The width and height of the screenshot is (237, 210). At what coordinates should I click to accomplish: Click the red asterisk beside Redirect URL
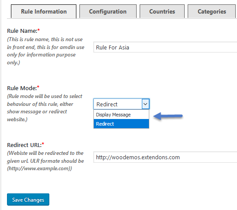coord(43,144)
